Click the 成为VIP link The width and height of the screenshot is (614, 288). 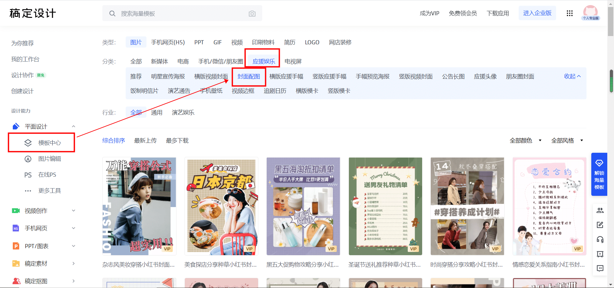pyautogui.click(x=429, y=13)
